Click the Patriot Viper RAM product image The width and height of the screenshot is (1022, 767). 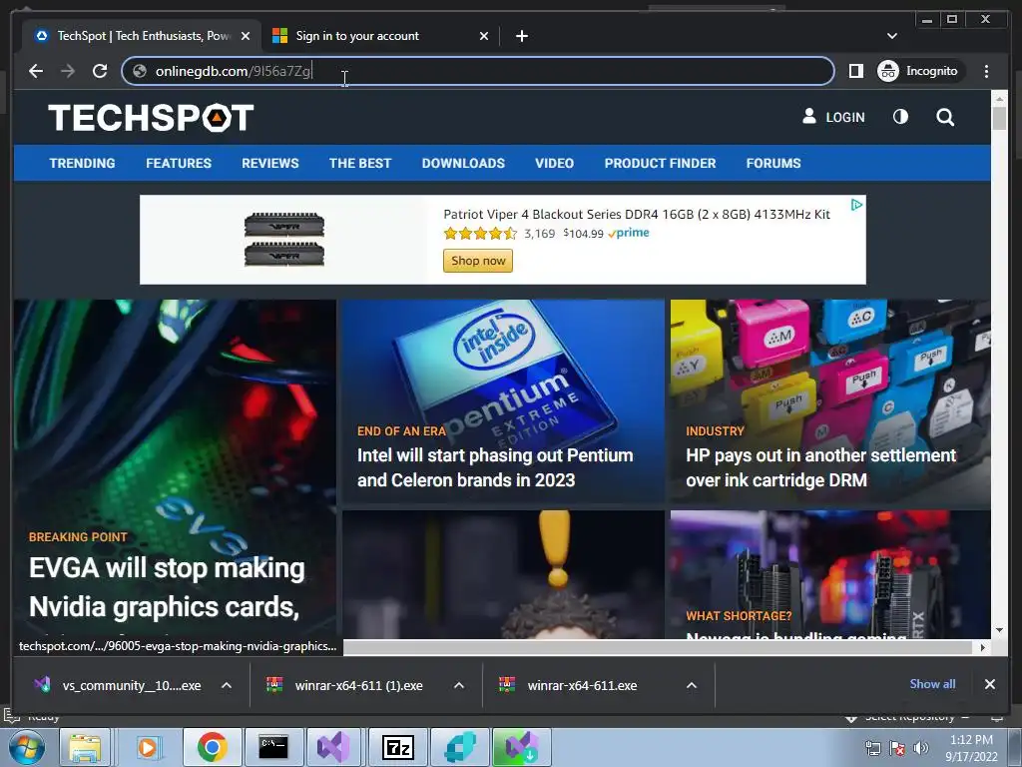pos(284,240)
